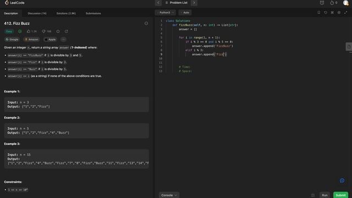Viewport: 352px width, 198px height.
Task: Go to next problem arrow
Action: point(194,3)
